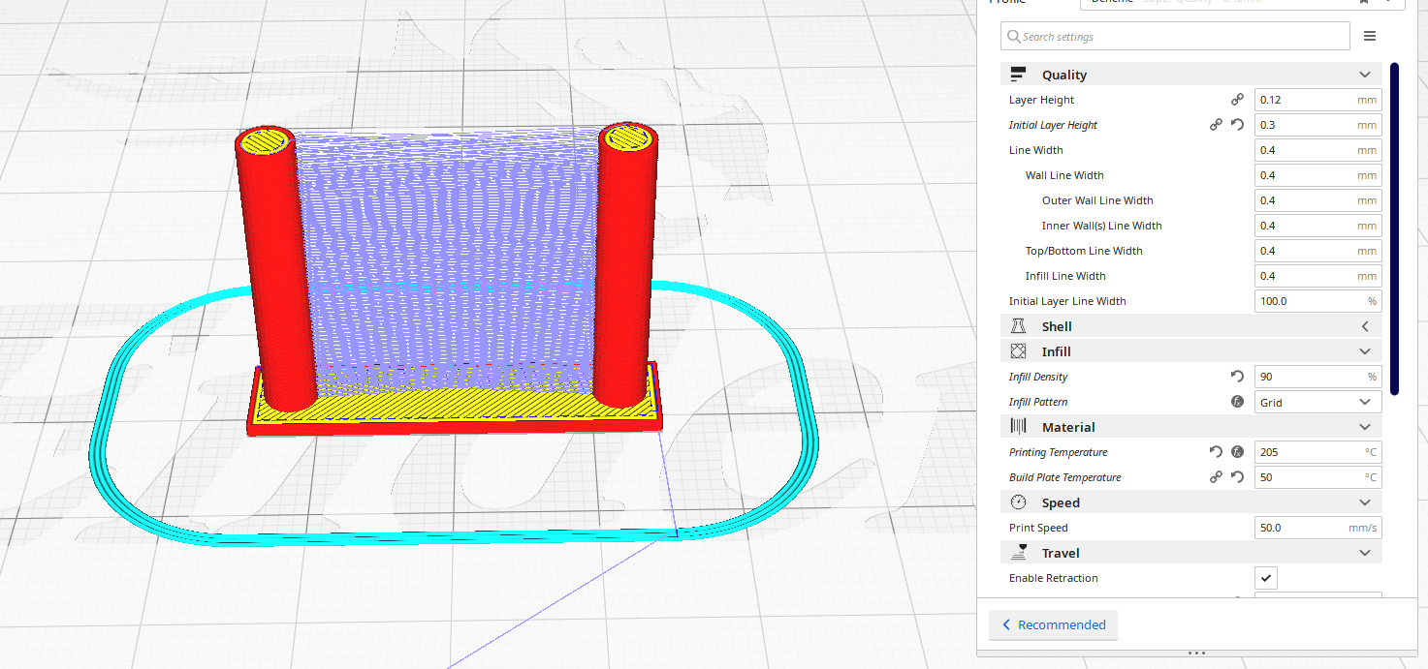Collapse the Speed section header
Image resolution: width=1428 pixels, height=669 pixels.
1365,502
